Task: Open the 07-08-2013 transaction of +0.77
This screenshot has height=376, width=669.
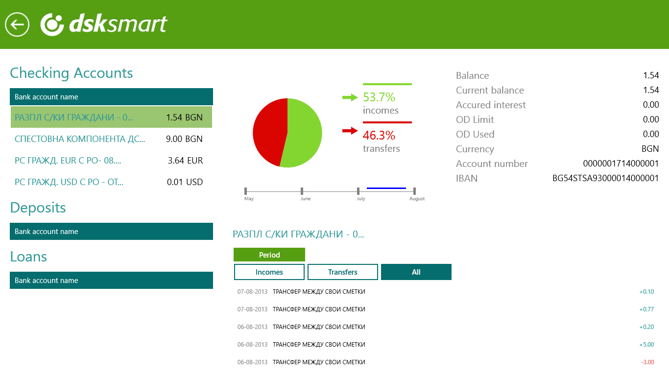Action: click(446, 309)
